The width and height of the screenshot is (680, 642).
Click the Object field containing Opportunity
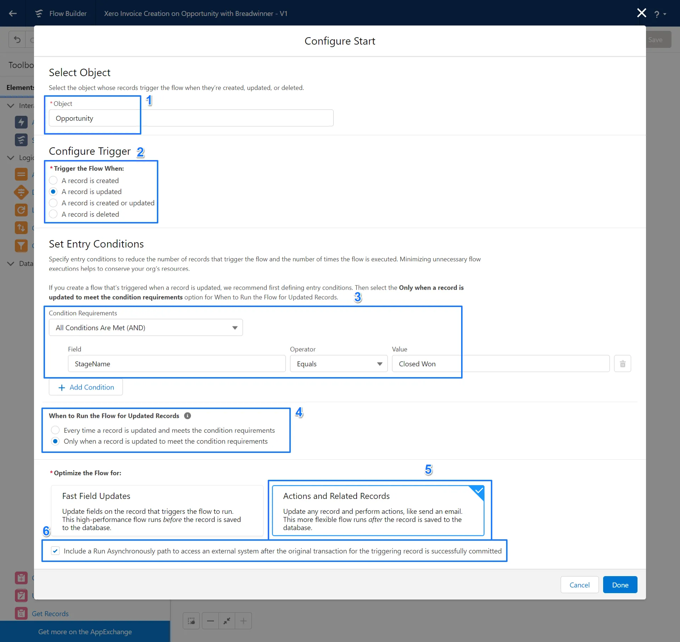pyautogui.click(x=191, y=118)
